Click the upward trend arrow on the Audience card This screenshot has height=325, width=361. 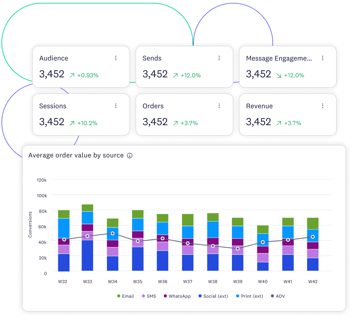click(71, 75)
